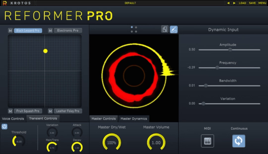Click the Dynamic Input heading
Screen dimensions: 268x154
click(223, 30)
